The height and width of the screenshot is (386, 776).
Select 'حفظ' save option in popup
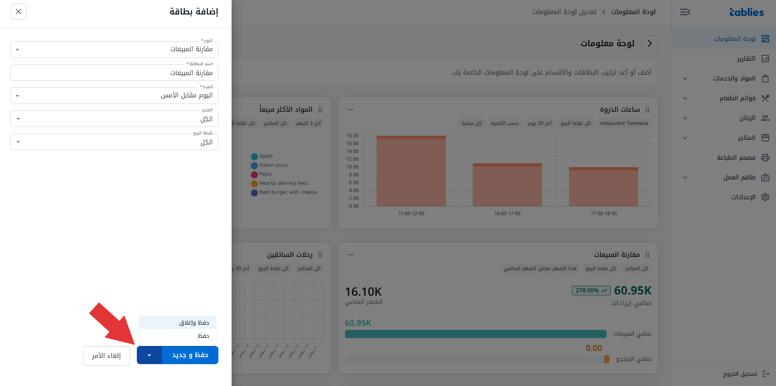(178, 336)
